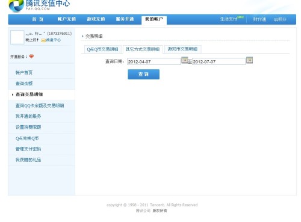Click start date field 2012-04-07

[x=154, y=61]
